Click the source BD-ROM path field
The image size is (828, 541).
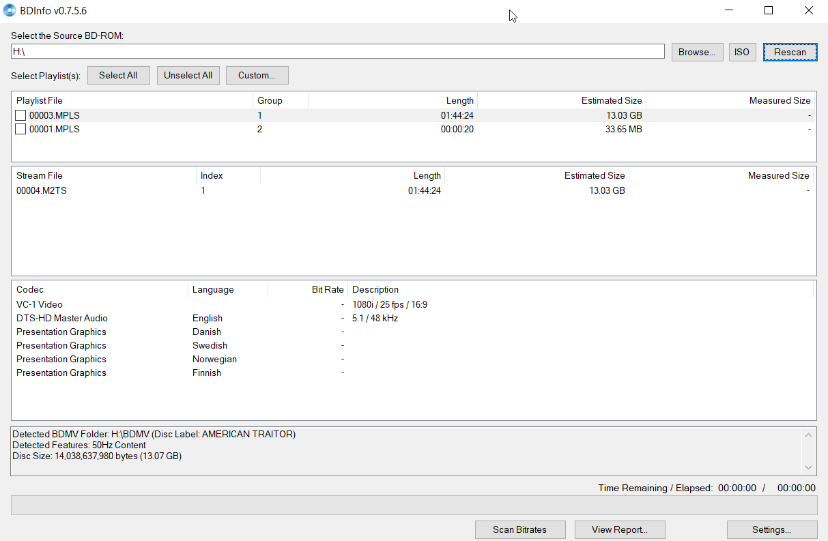338,51
